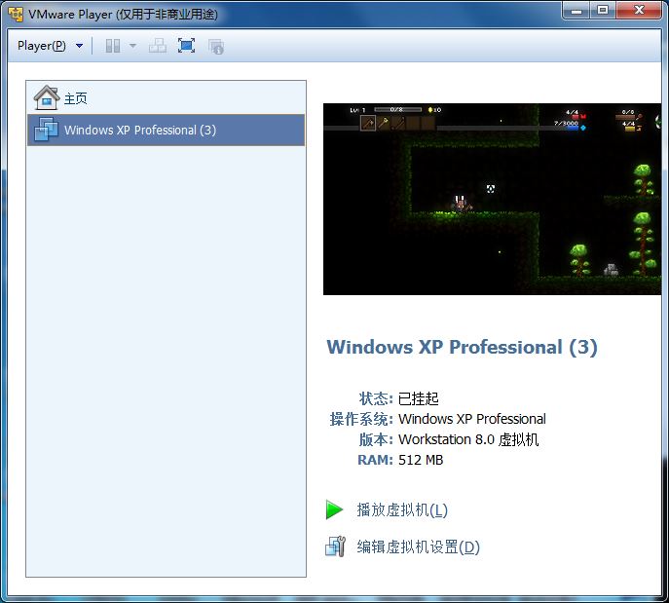The height and width of the screenshot is (603, 669).
Task: Open the Player(P) menu
Action: pyautogui.click(x=41, y=46)
